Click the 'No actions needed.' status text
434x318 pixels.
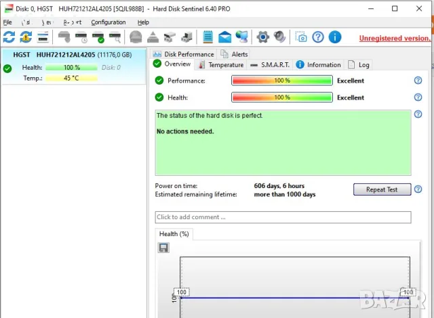point(185,131)
